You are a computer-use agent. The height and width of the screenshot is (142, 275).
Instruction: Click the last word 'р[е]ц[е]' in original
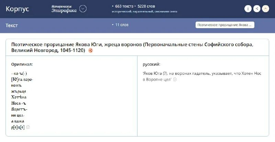[x=18, y=127]
